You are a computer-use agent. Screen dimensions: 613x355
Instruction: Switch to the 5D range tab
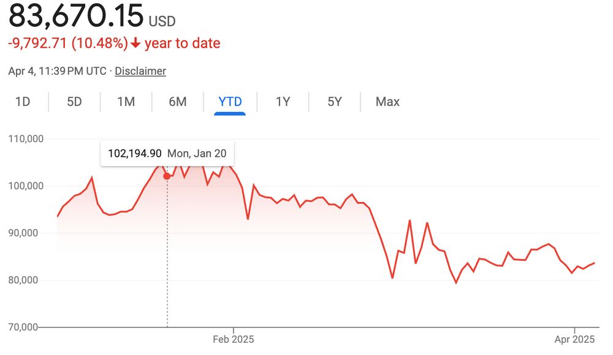pos(74,102)
